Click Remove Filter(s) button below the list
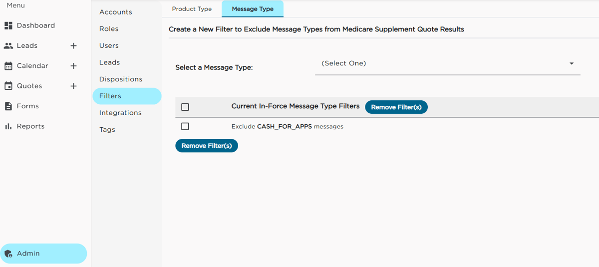599x267 pixels. tap(207, 146)
